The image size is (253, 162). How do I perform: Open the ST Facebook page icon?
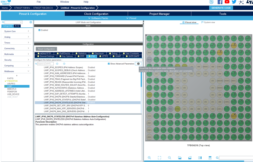(220, 2)
